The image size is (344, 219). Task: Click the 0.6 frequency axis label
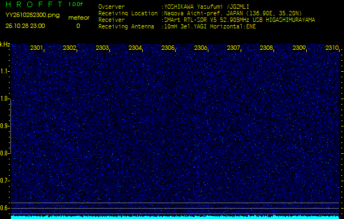tap(5, 208)
